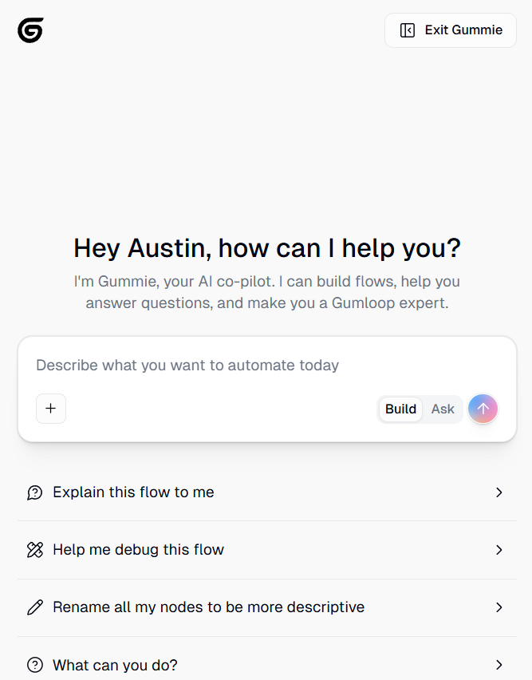The image size is (532, 680).
Task: Expand the Explain this flow suggestion chevron
Action: [499, 492]
